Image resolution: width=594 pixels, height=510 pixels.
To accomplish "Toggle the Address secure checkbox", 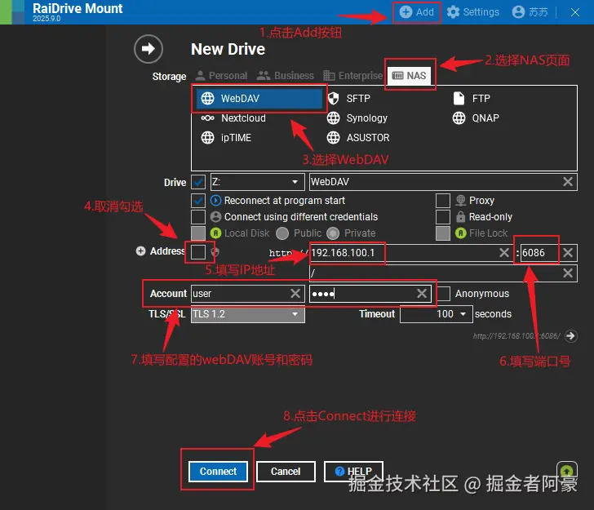I will [198, 252].
